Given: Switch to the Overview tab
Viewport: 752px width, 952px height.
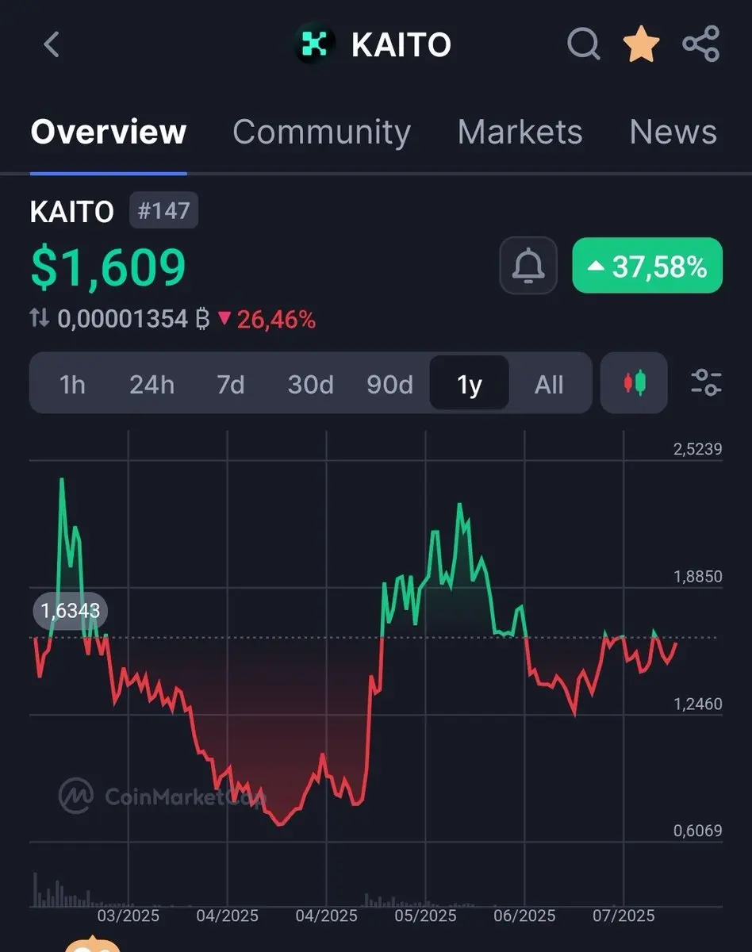Looking at the screenshot, I should (x=109, y=132).
